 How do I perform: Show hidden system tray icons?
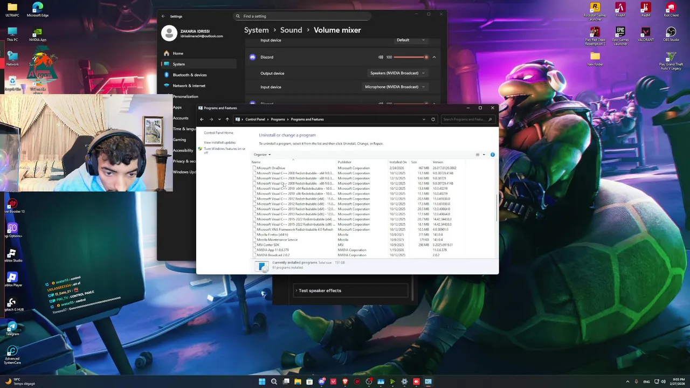(x=626, y=382)
